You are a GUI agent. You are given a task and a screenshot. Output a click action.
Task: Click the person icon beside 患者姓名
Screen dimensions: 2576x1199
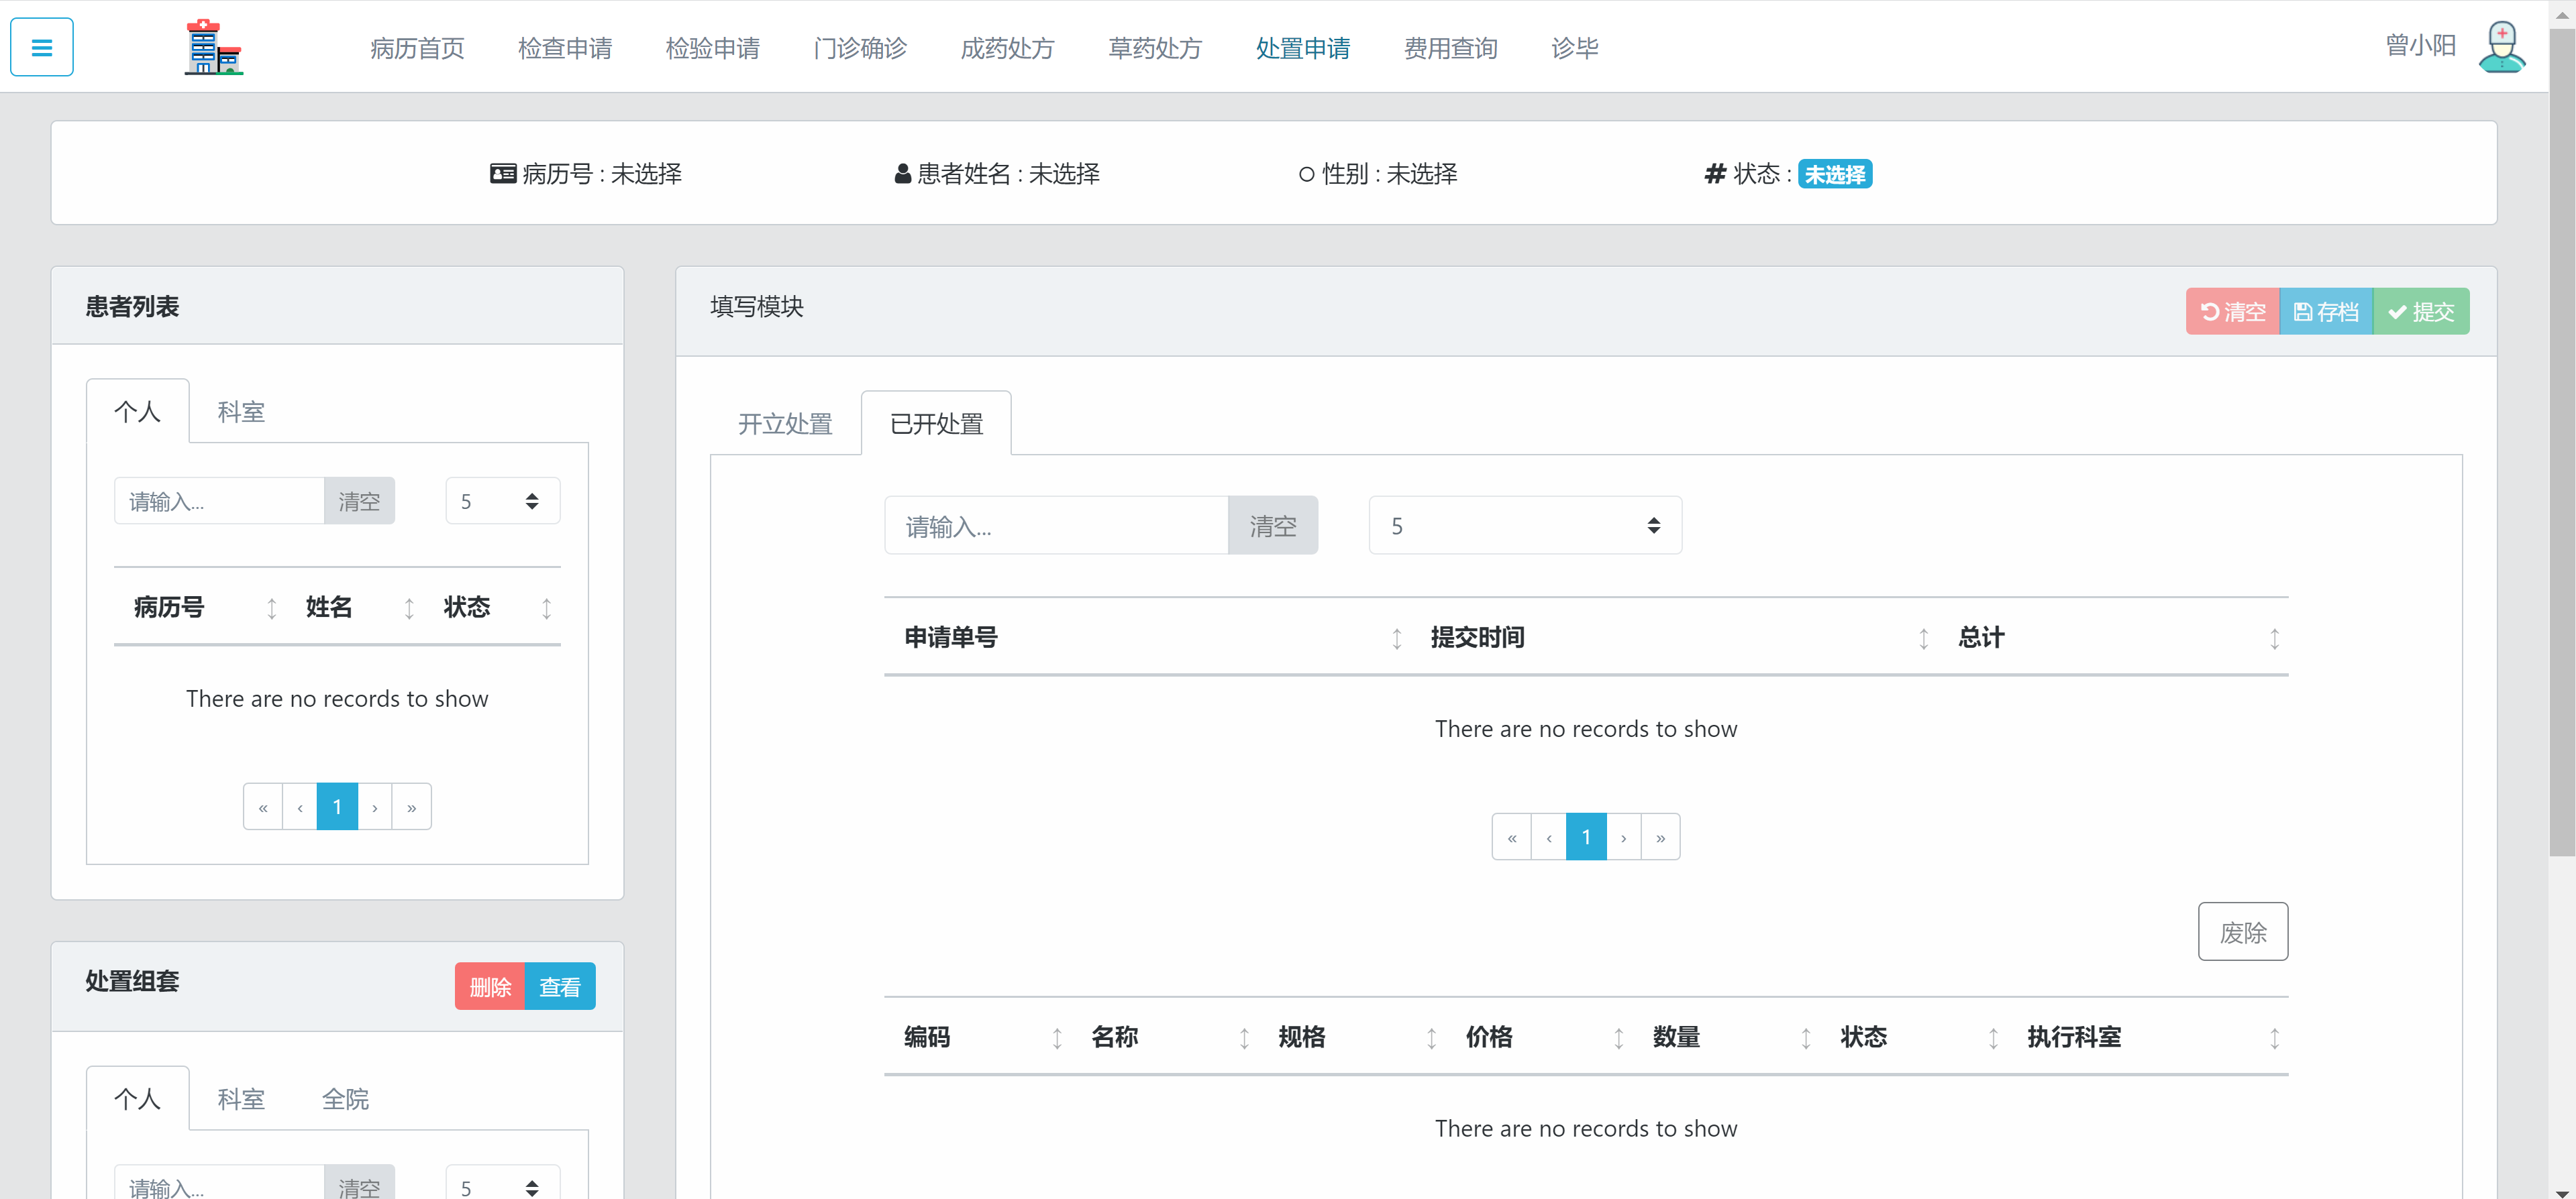point(901,173)
